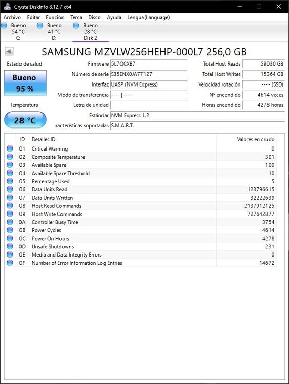The image size is (289, 384).
Task: Click the status icon for Available Spare Threshold
Action: click(10, 173)
